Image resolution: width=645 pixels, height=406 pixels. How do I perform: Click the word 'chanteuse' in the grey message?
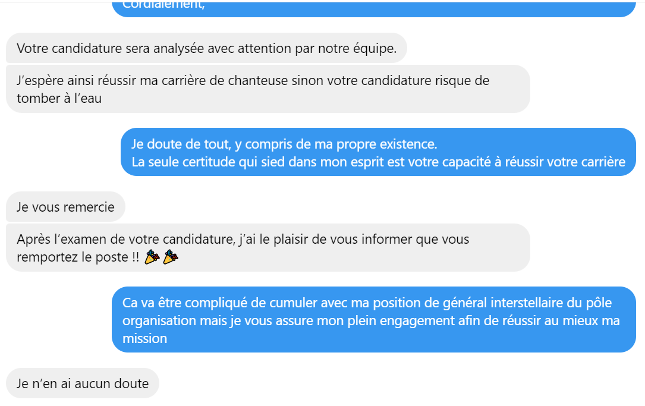click(x=259, y=81)
